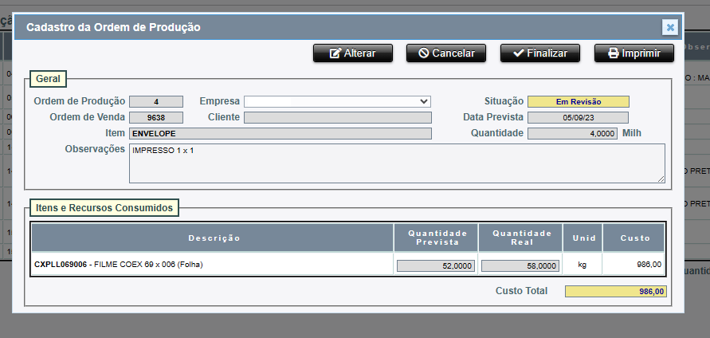This screenshot has height=338, width=710.
Task: Click the Ordem de Produção field
Action: point(156,102)
